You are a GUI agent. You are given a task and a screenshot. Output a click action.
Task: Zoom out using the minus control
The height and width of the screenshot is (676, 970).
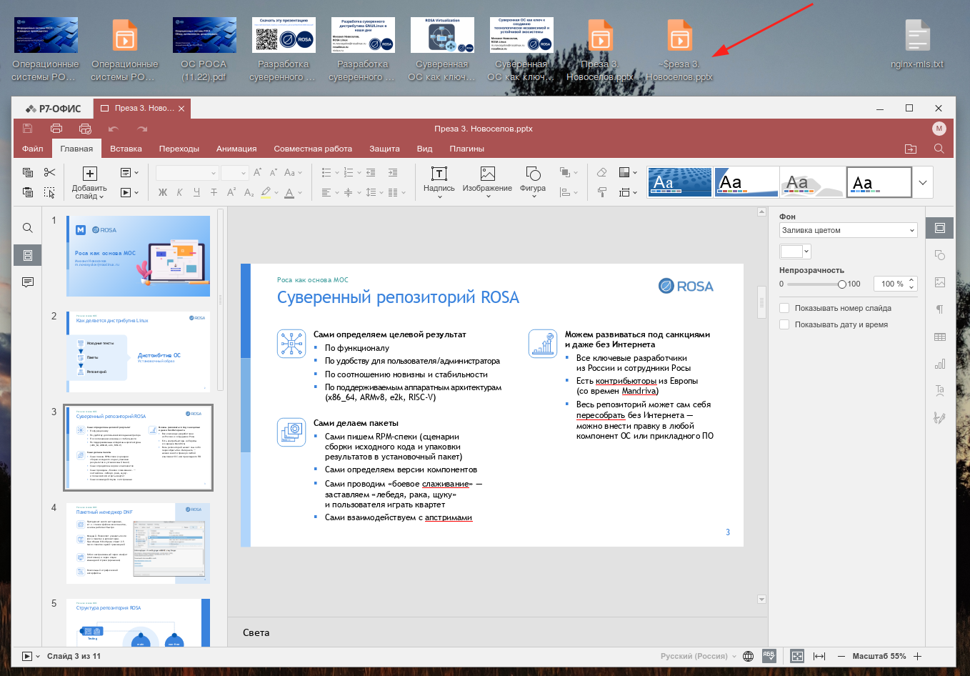tap(840, 655)
